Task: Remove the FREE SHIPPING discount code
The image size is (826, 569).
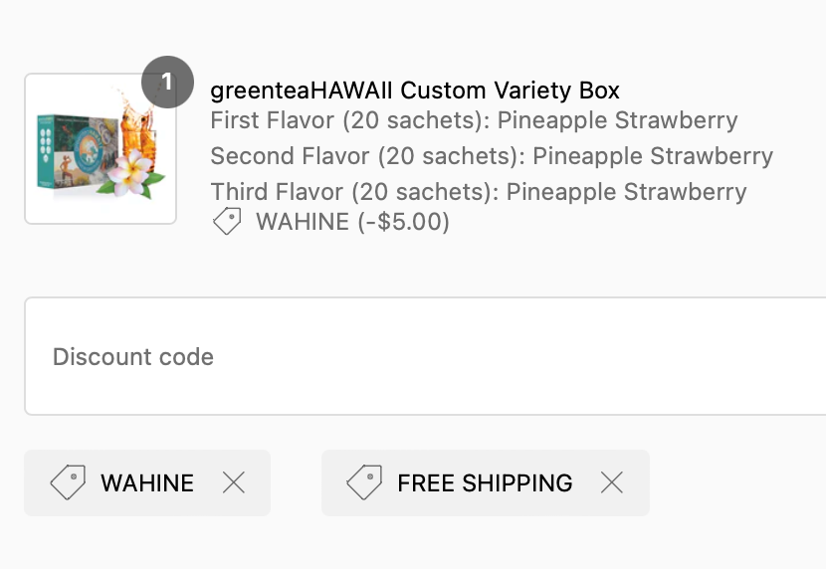Action: pyautogui.click(x=612, y=482)
